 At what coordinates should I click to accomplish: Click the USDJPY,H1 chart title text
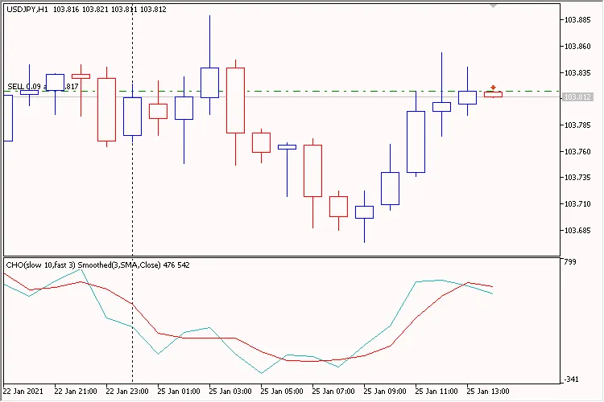26,9
